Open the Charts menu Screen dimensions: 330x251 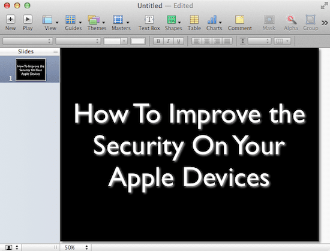click(214, 22)
